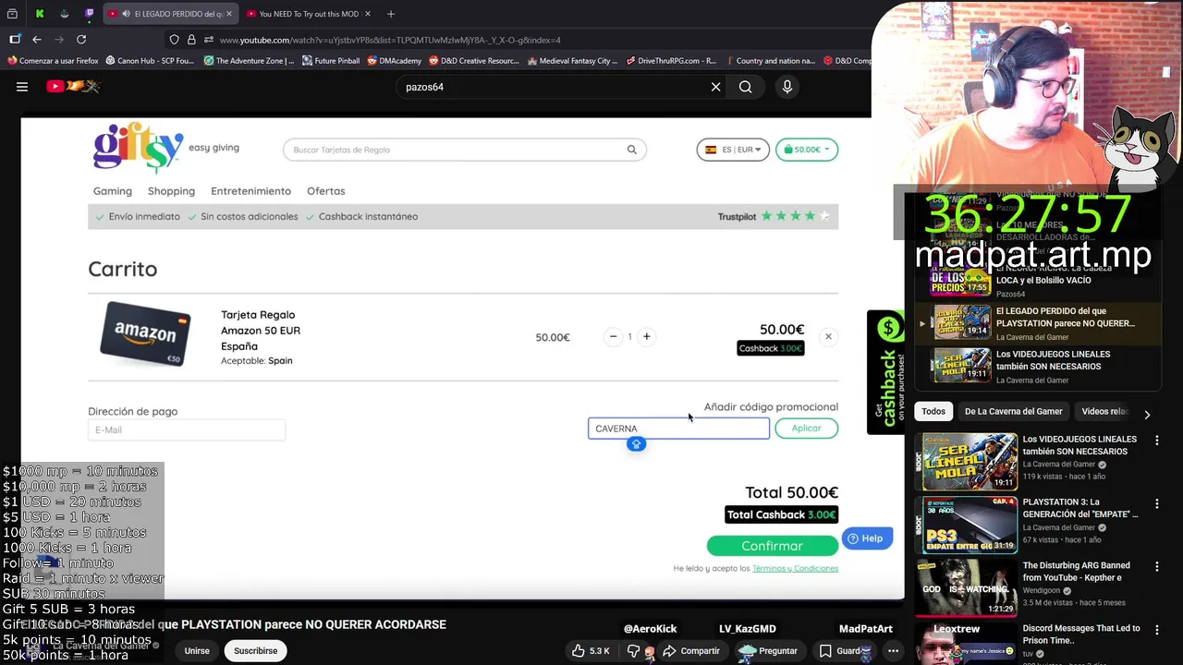Remove the Amazon card from cart

[828, 337]
